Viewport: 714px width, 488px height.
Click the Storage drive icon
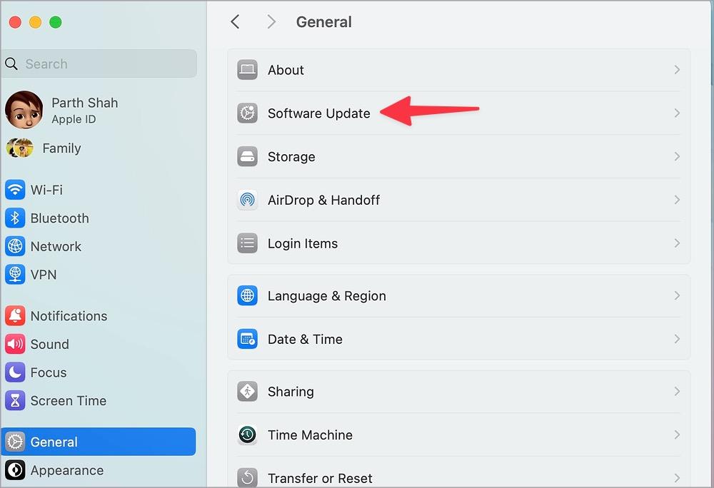tap(247, 156)
